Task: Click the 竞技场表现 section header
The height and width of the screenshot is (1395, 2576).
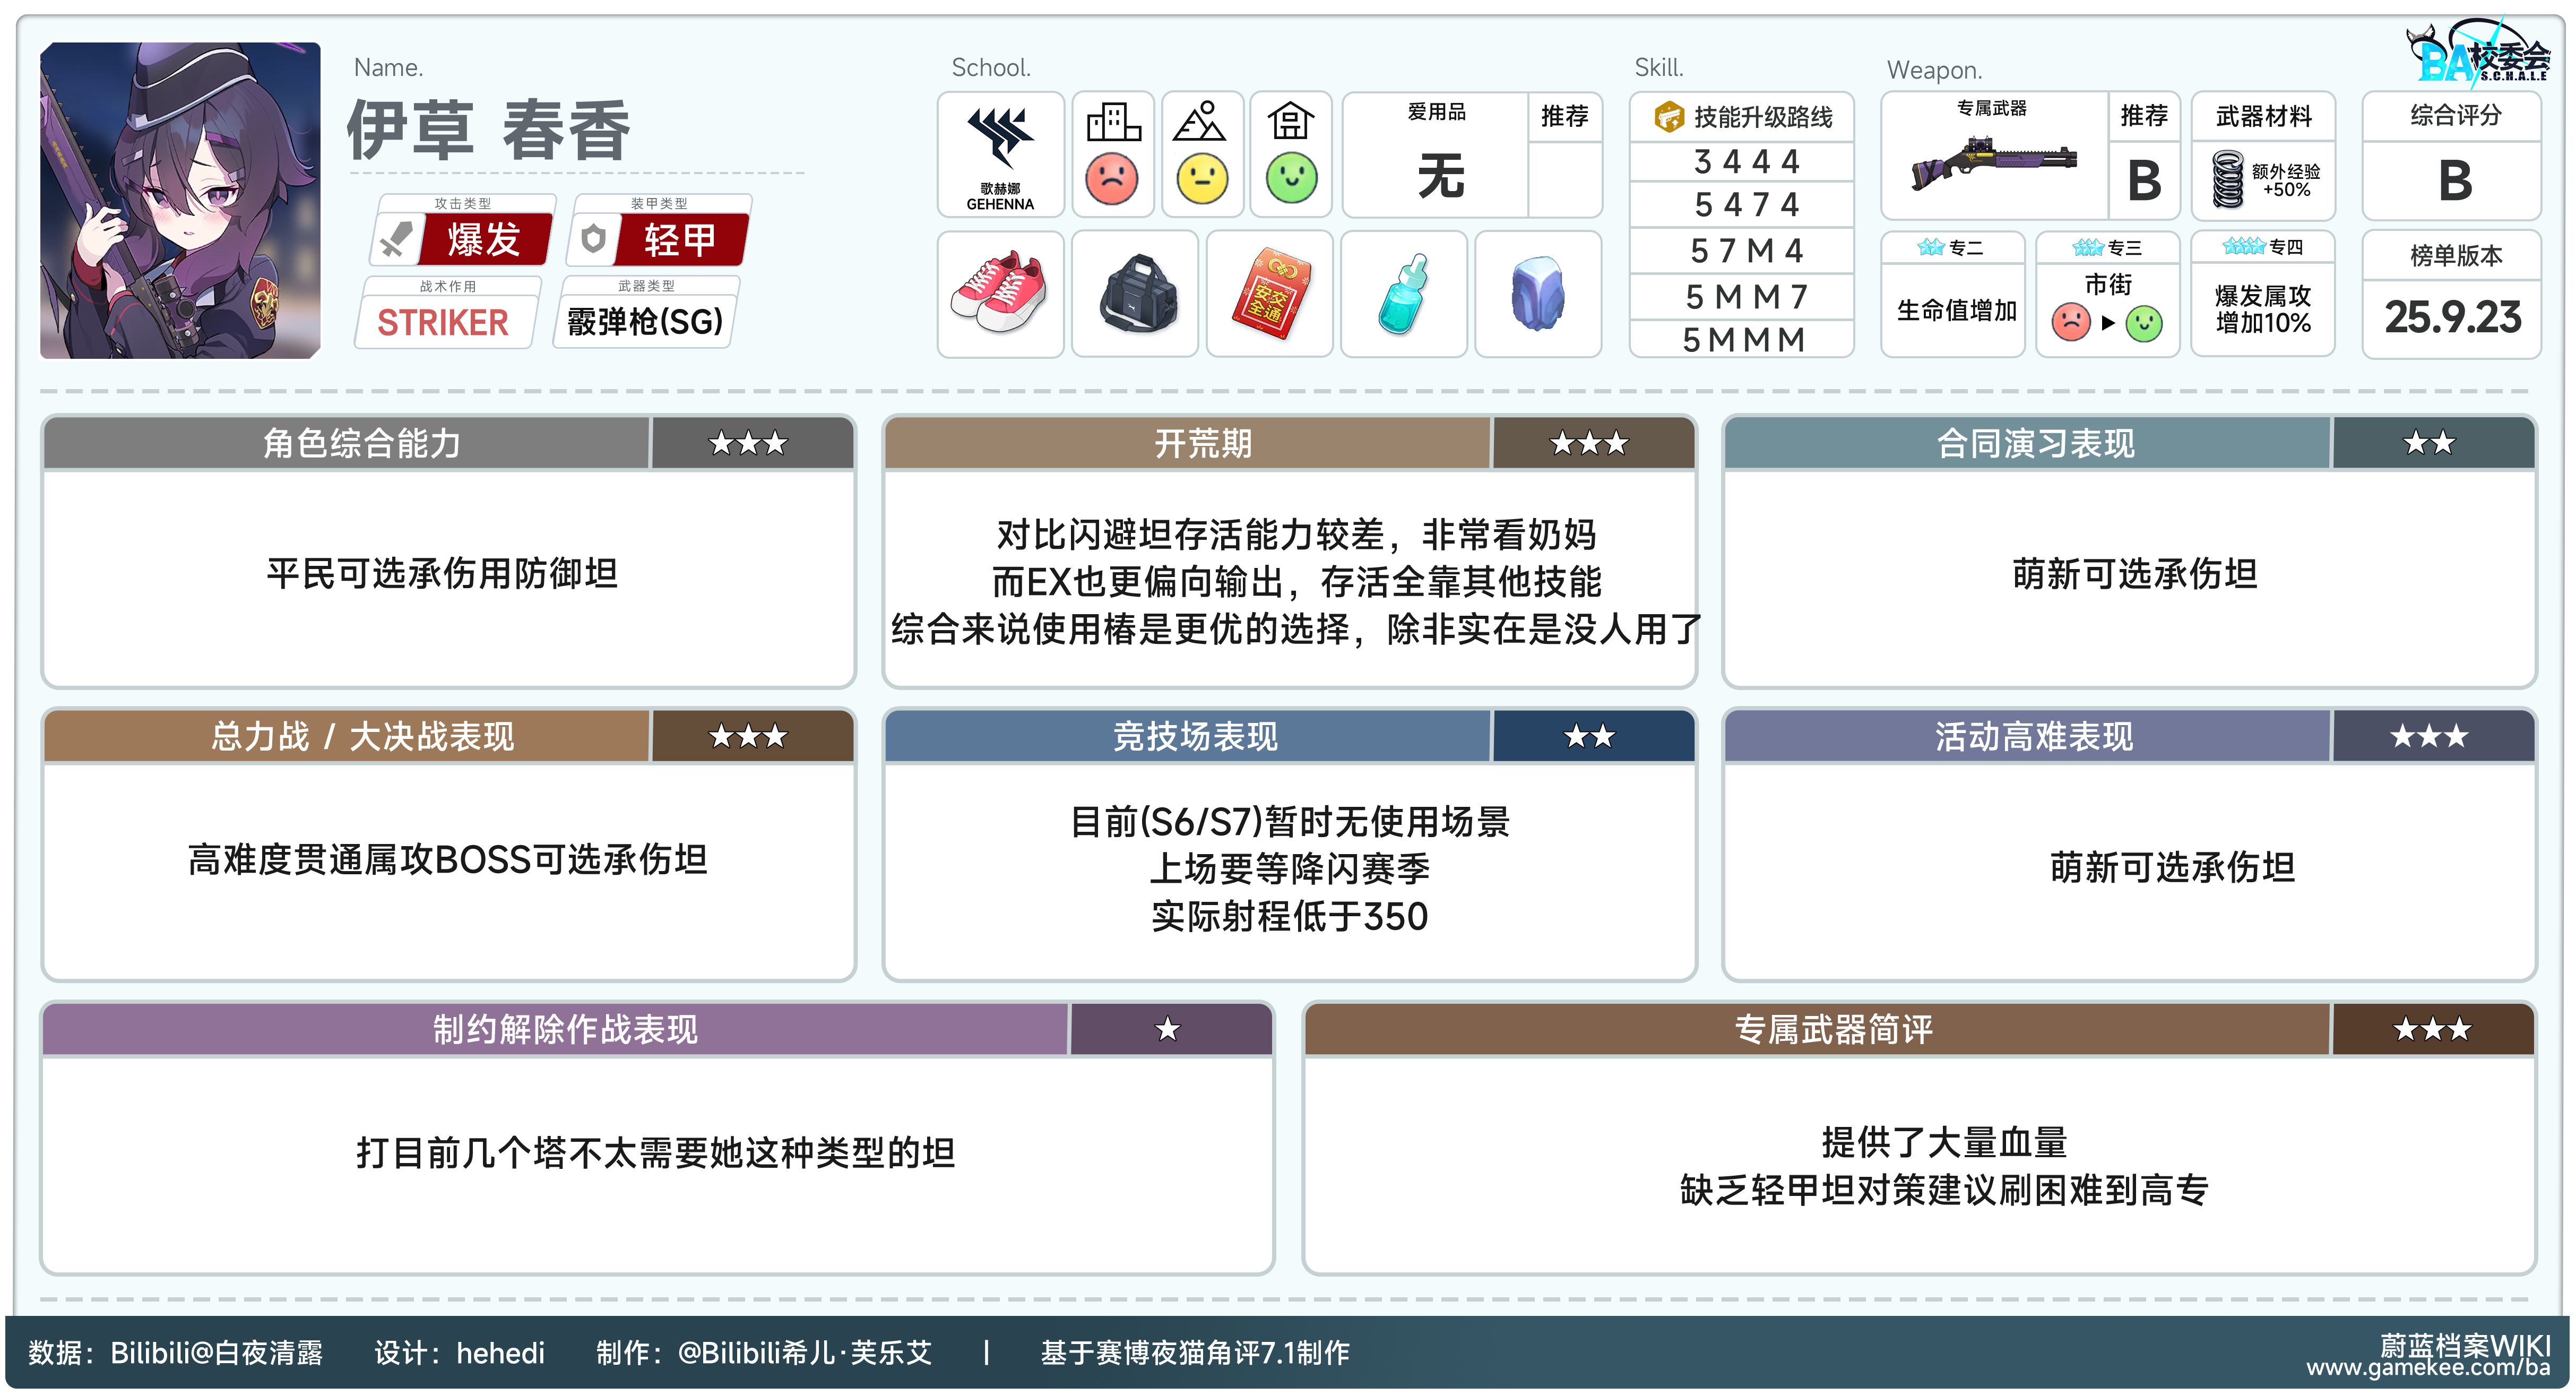Action: point(1195,737)
